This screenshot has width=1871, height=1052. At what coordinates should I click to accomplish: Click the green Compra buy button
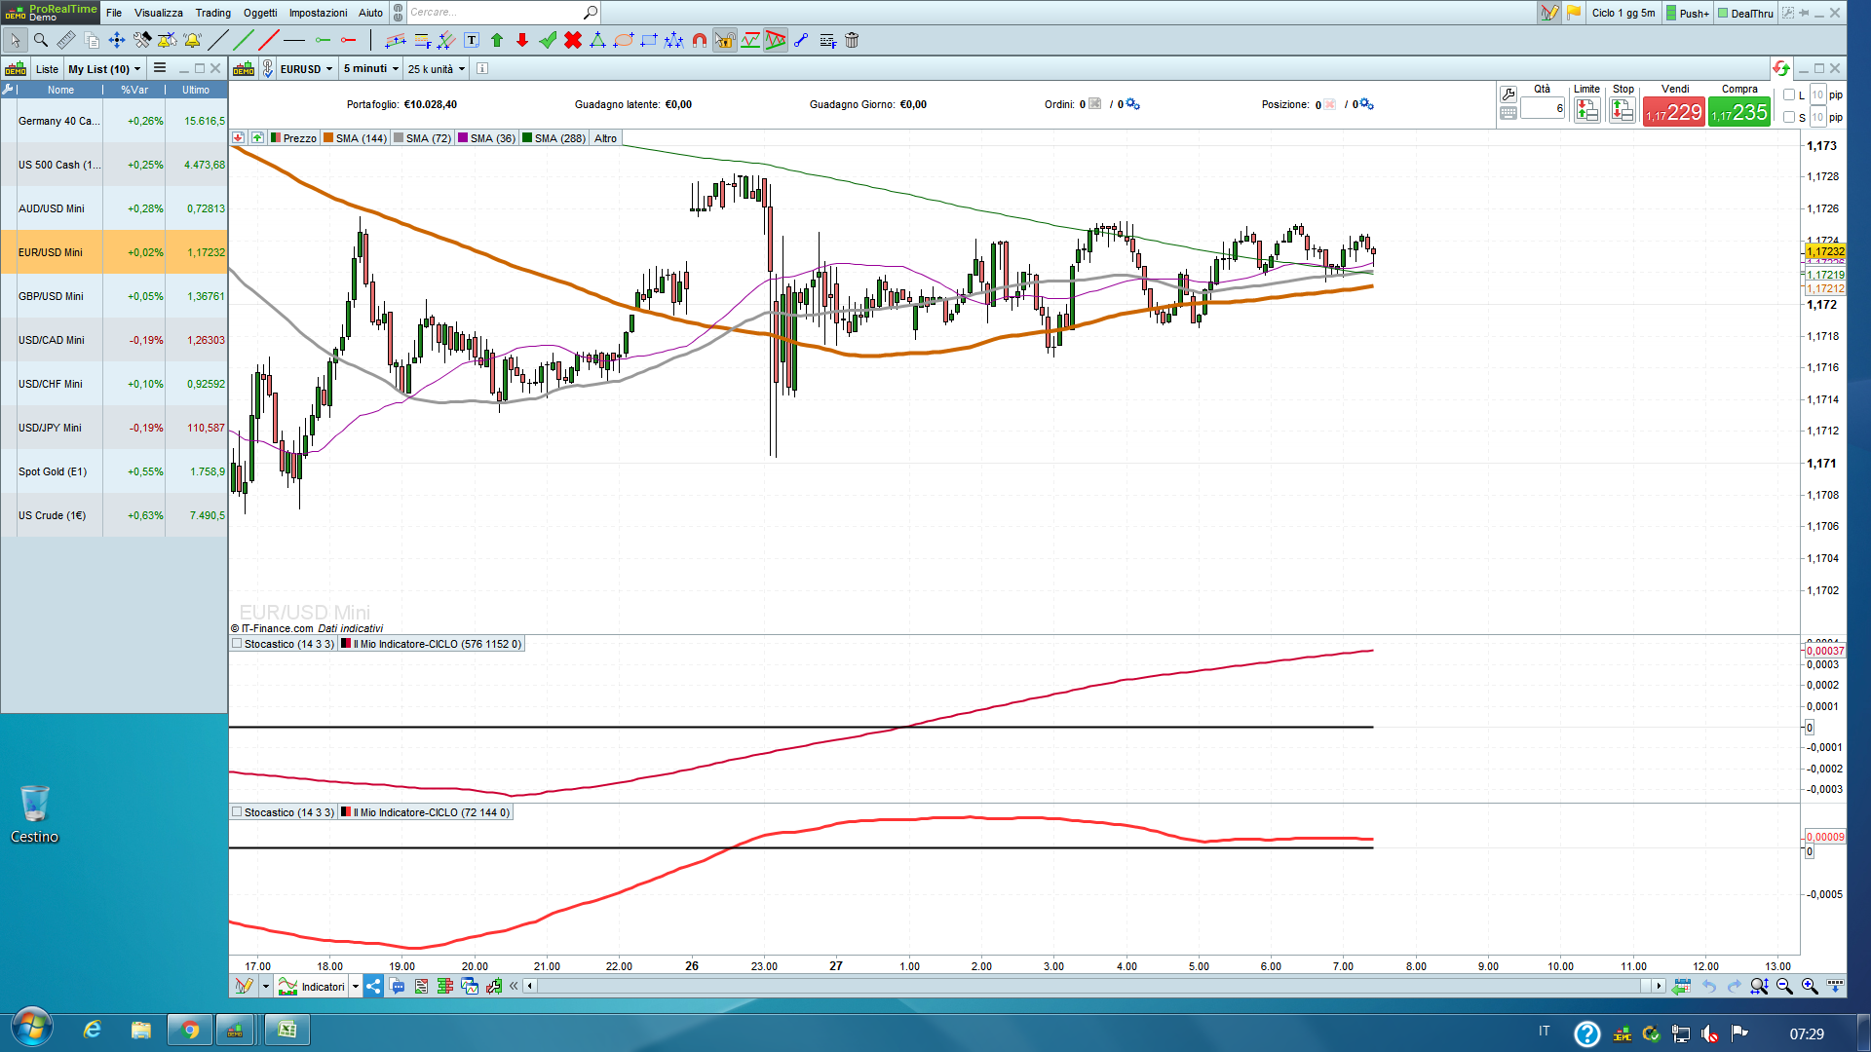tap(1739, 112)
